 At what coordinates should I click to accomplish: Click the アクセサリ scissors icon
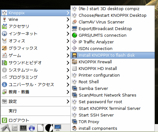pos(4,26)
